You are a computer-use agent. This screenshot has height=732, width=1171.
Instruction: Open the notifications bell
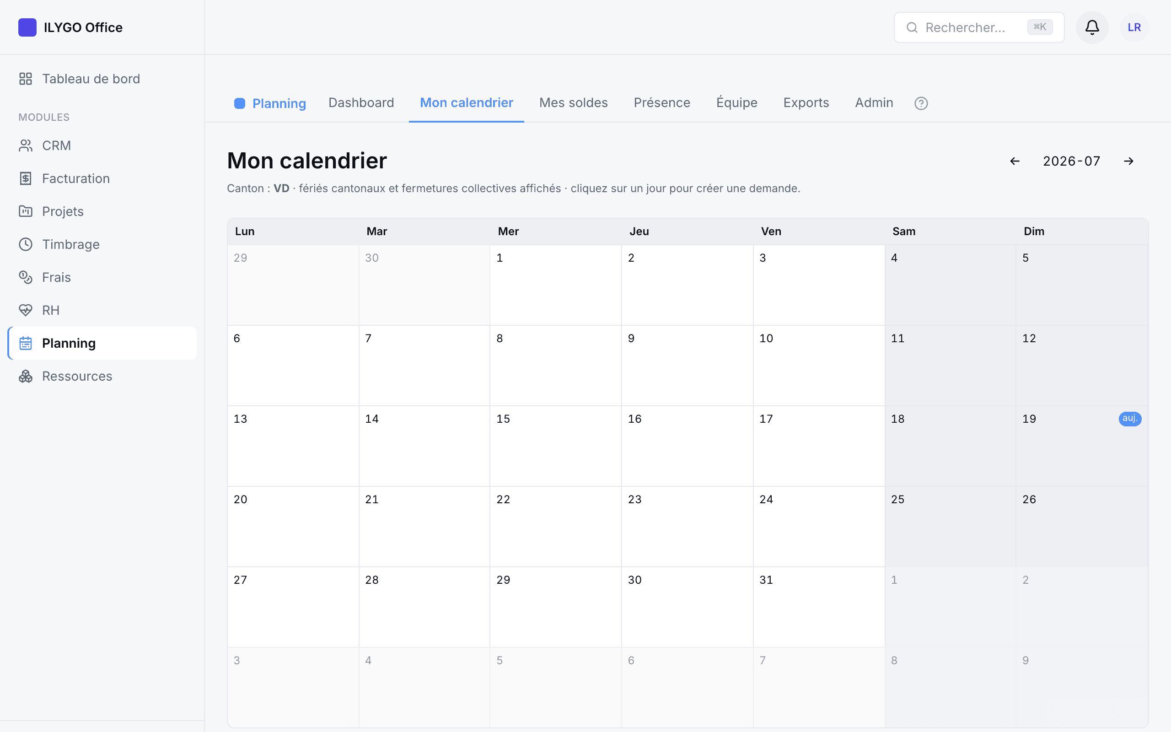(1092, 27)
